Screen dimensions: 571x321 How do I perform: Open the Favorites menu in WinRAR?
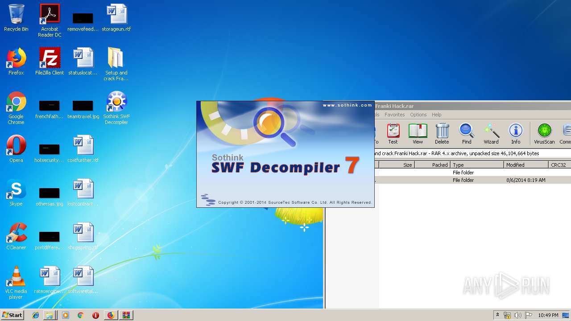[x=395, y=115]
